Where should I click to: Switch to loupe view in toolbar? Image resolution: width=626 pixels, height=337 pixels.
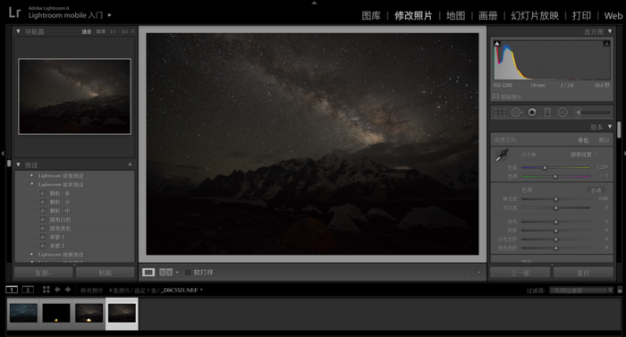[148, 273]
